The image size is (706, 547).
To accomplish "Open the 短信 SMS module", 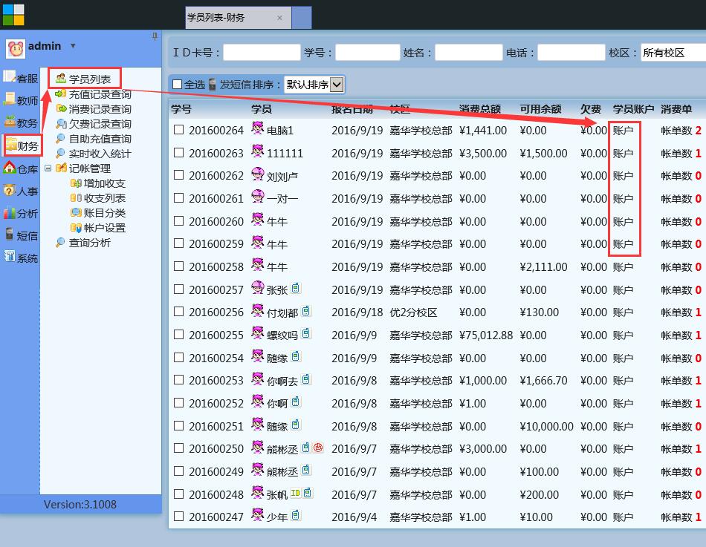I will click(x=21, y=235).
